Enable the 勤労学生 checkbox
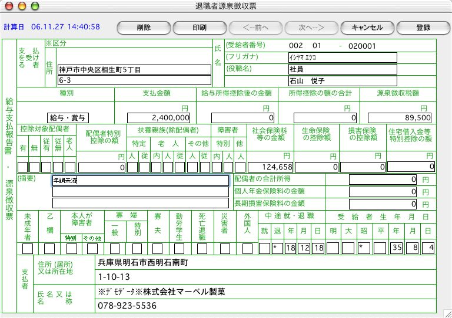452x318 pixels. click(x=180, y=248)
